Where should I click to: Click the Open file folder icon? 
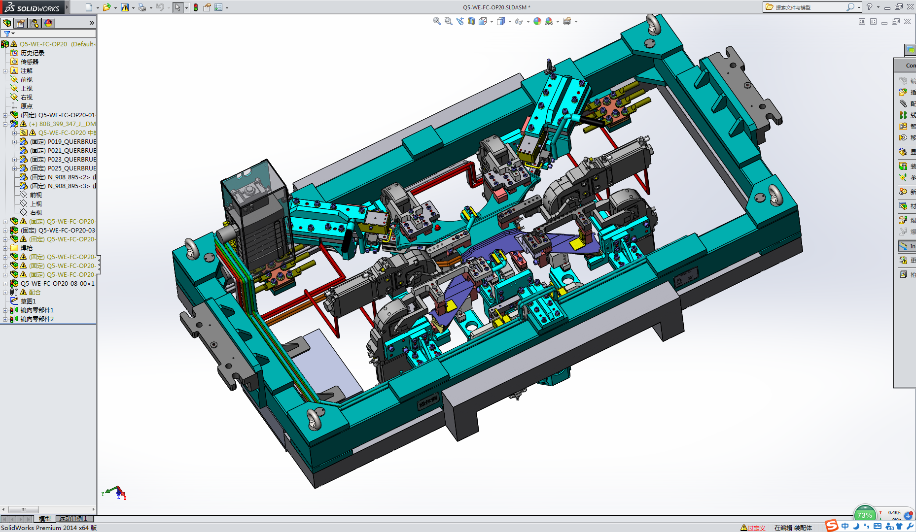106,7
